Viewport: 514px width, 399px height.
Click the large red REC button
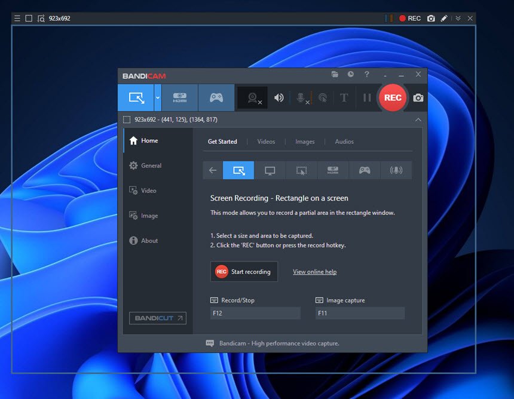coord(393,97)
